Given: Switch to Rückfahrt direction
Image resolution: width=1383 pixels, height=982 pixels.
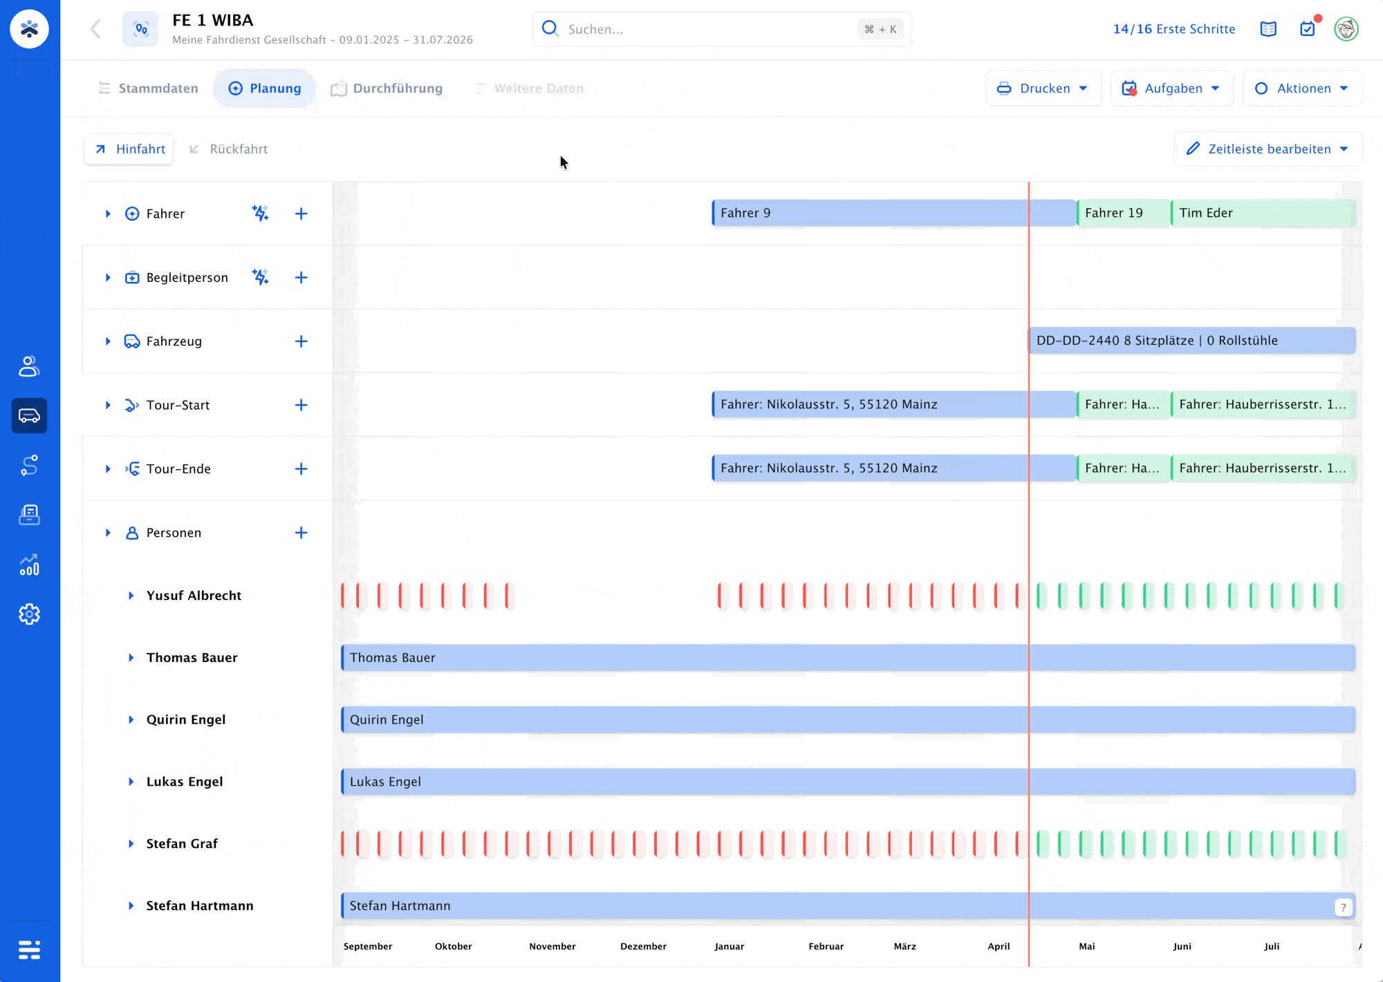Looking at the screenshot, I should coord(229,149).
